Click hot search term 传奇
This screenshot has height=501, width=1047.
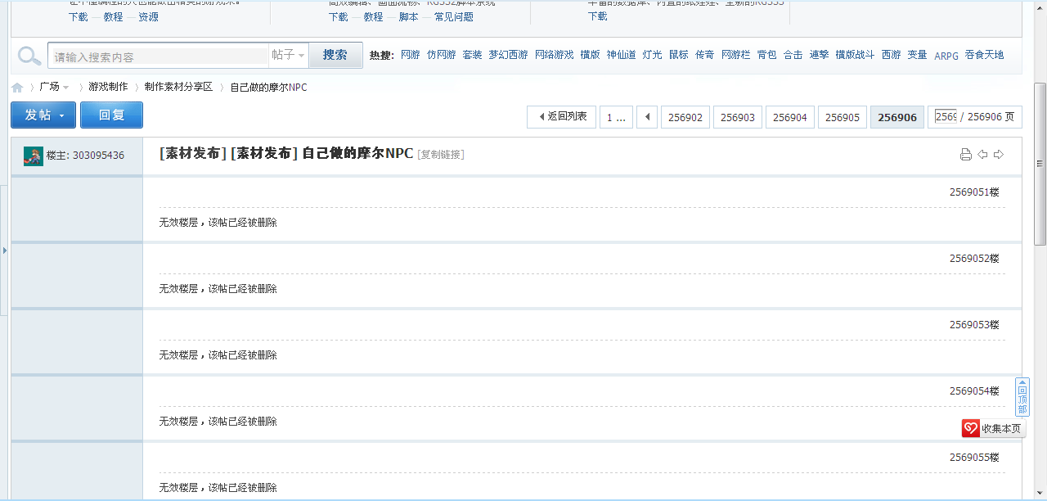click(x=705, y=55)
